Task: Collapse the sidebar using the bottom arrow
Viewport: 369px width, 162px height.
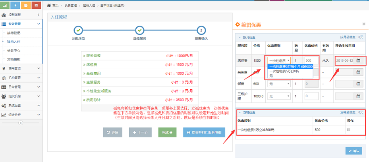Action: 21,122
